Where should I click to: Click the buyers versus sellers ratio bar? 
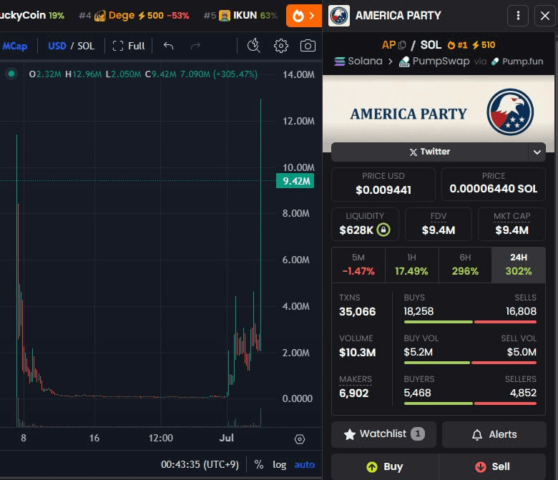[470, 403]
